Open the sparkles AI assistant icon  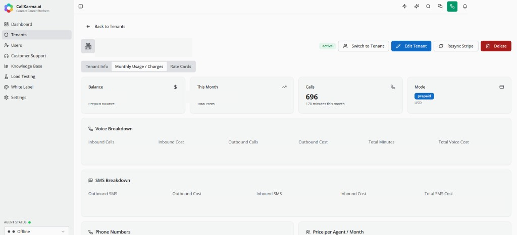coord(417,6)
